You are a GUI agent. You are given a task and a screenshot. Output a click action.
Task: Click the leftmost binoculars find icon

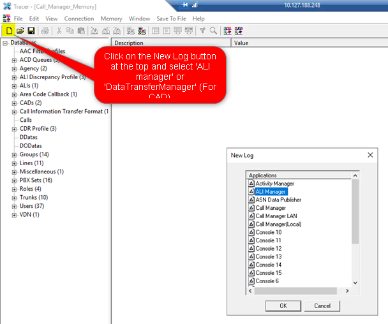94,31
